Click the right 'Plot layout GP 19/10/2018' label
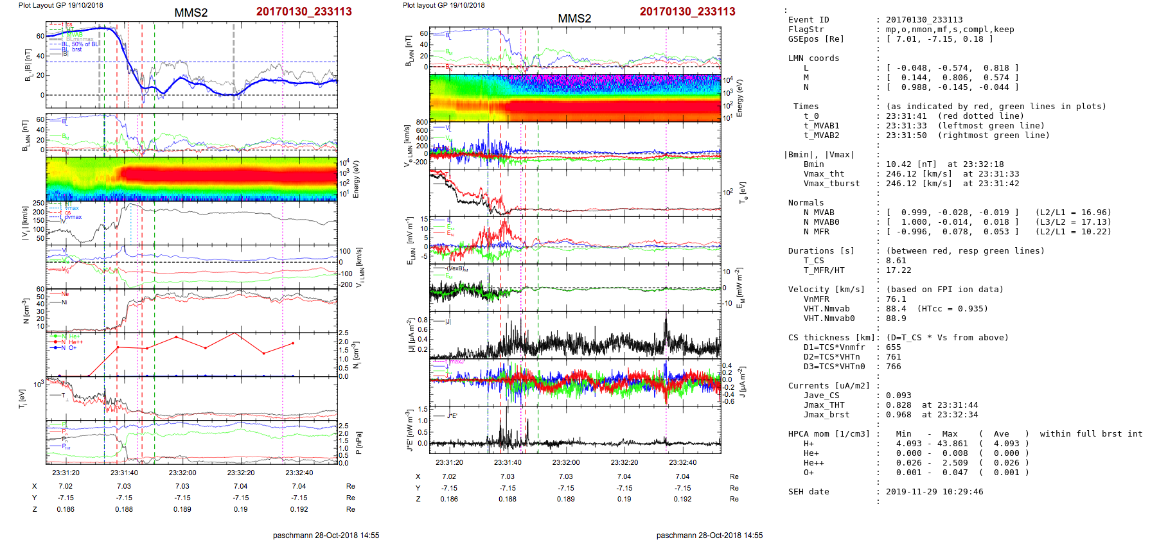Screen dimensions: 1159x540 [x=443, y=5]
